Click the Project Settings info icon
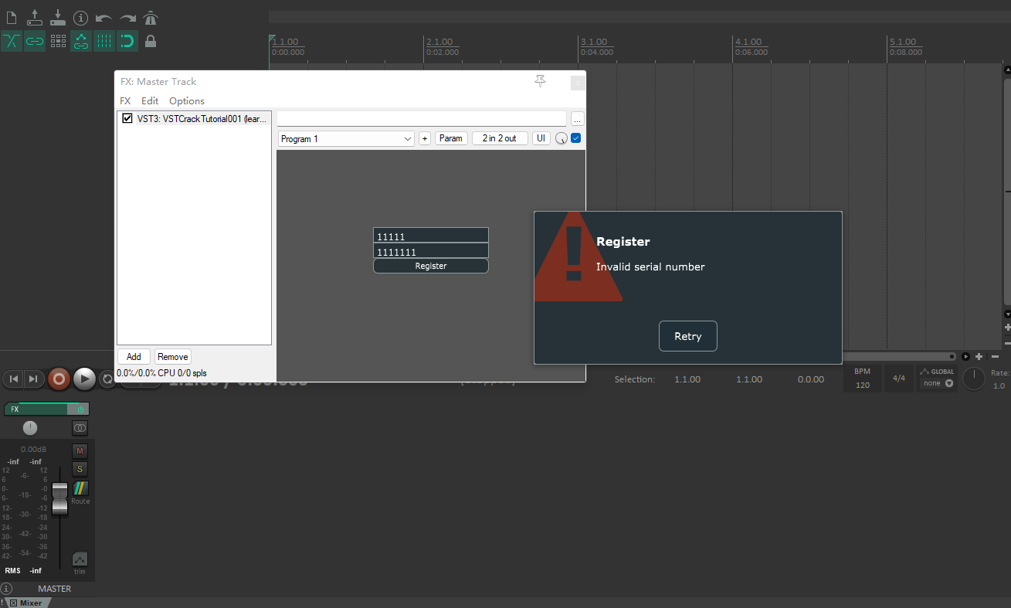1011x608 pixels. click(80, 18)
